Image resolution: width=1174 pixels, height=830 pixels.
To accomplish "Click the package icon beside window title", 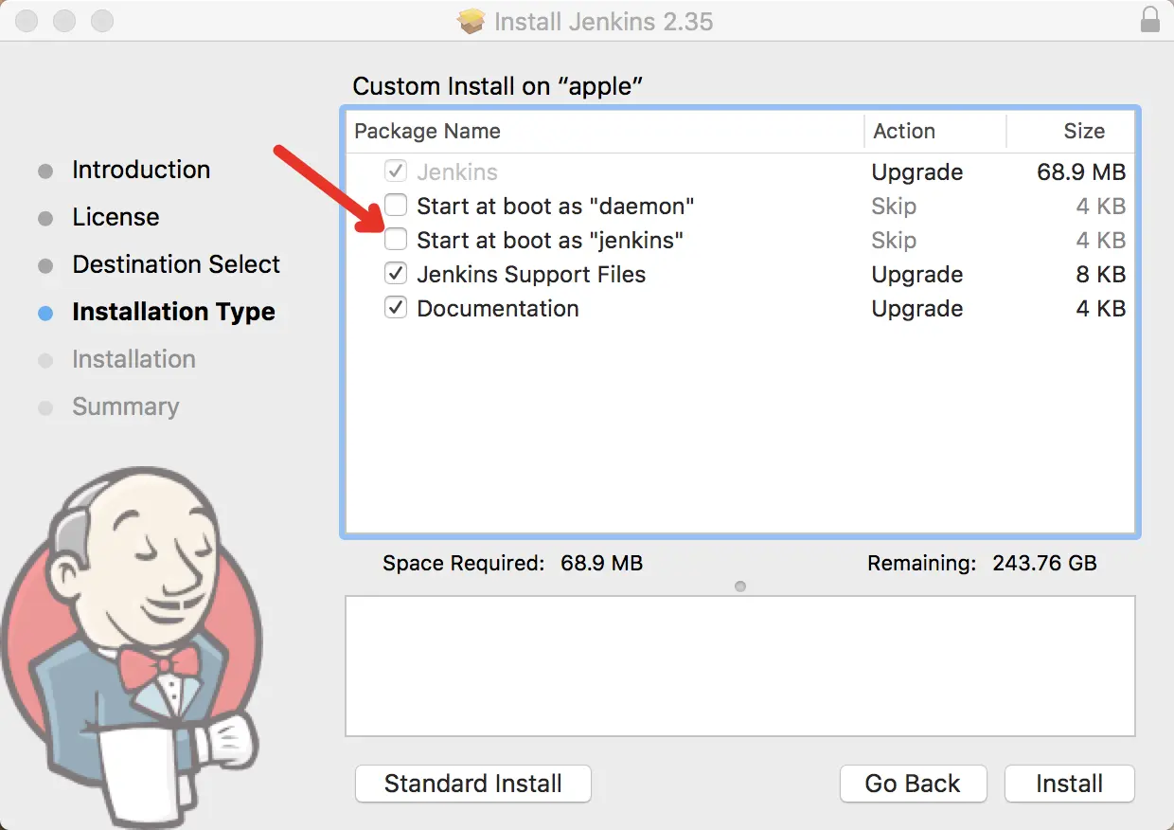I will click(x=471, y=20).
